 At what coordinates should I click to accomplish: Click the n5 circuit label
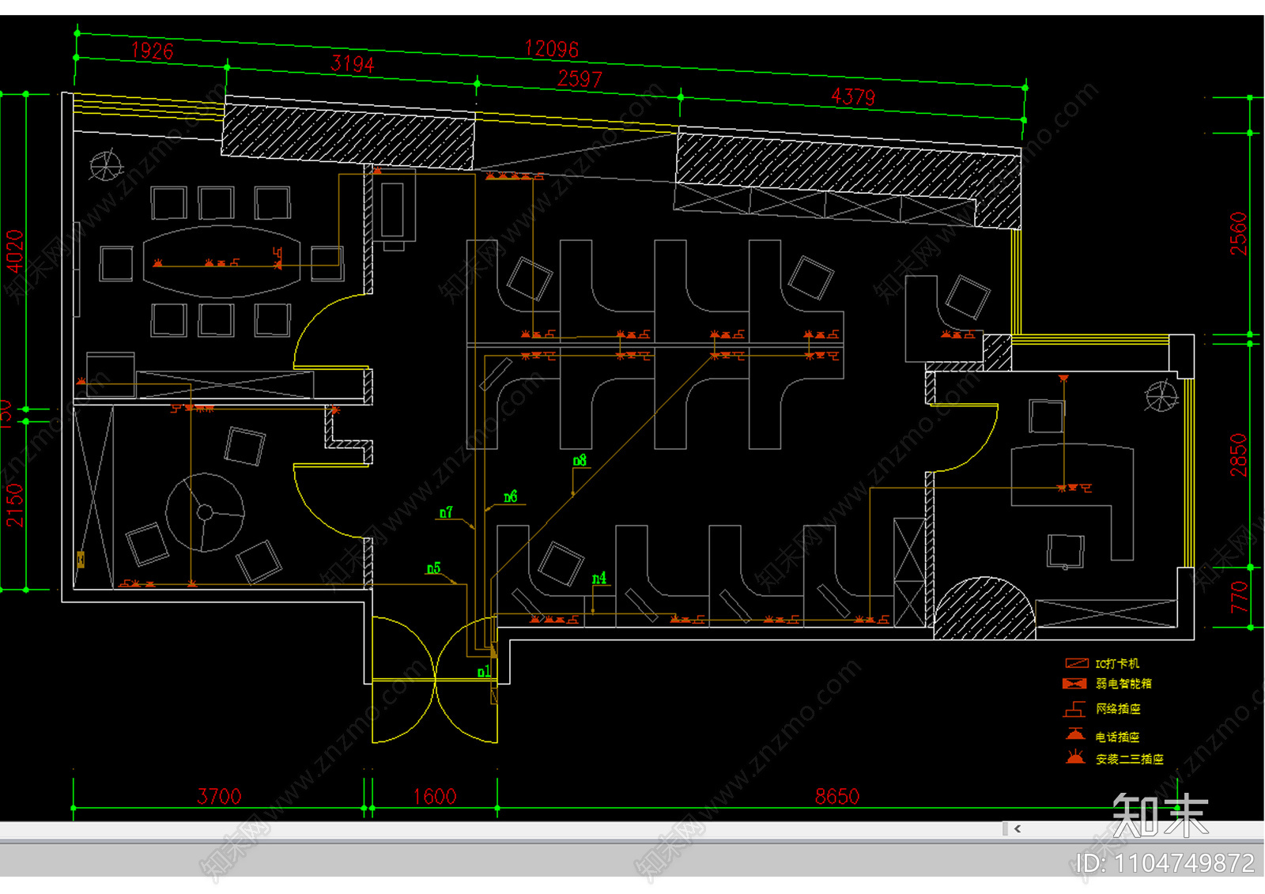(x=433, y=568)
